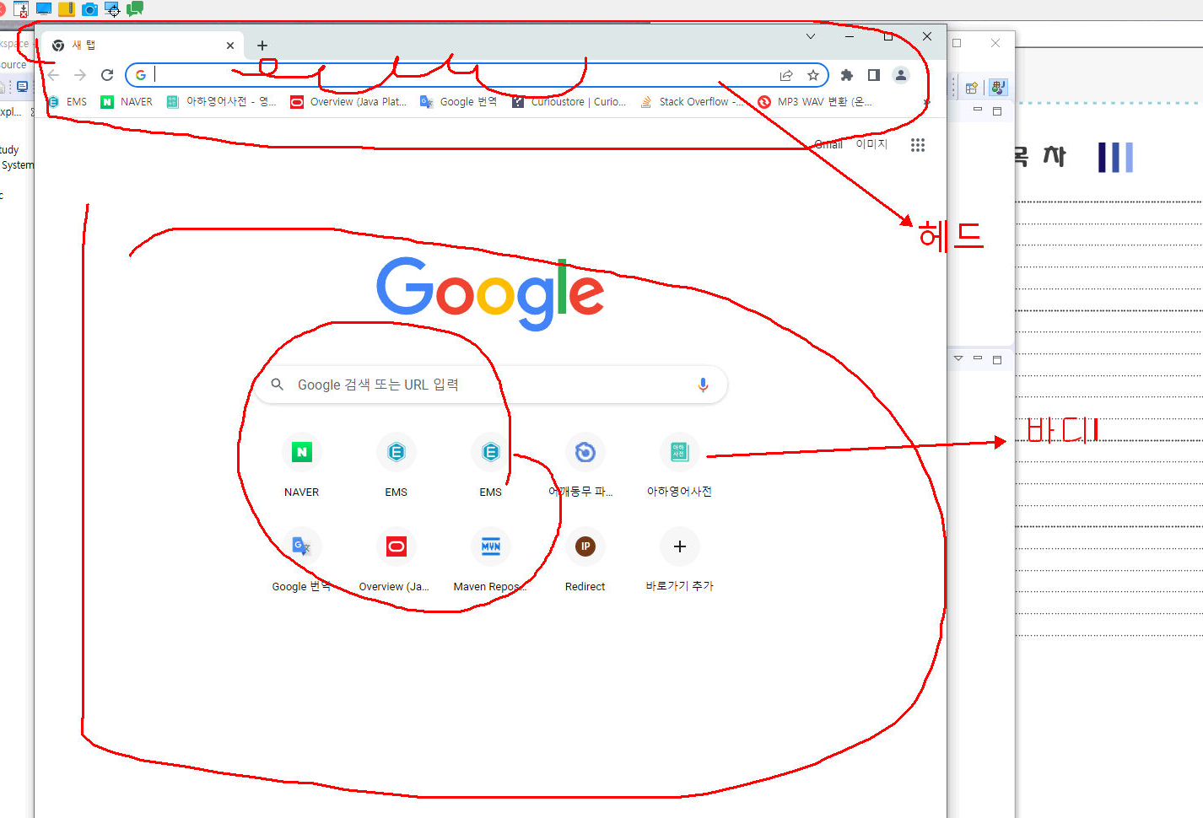
Task: Open the Redirect shortcut tile
Action: tap(585, 561)
